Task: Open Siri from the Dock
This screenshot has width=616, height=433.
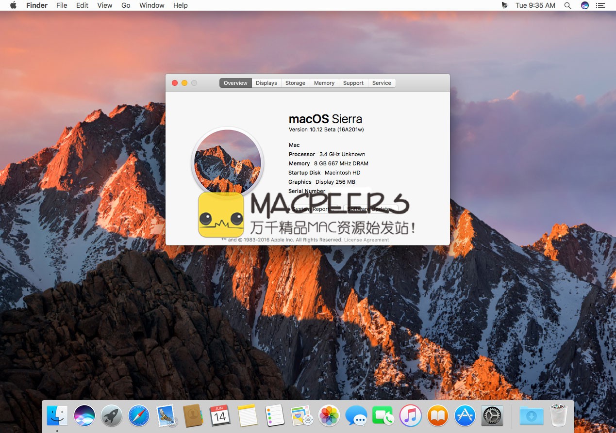Action: [84, 416]
